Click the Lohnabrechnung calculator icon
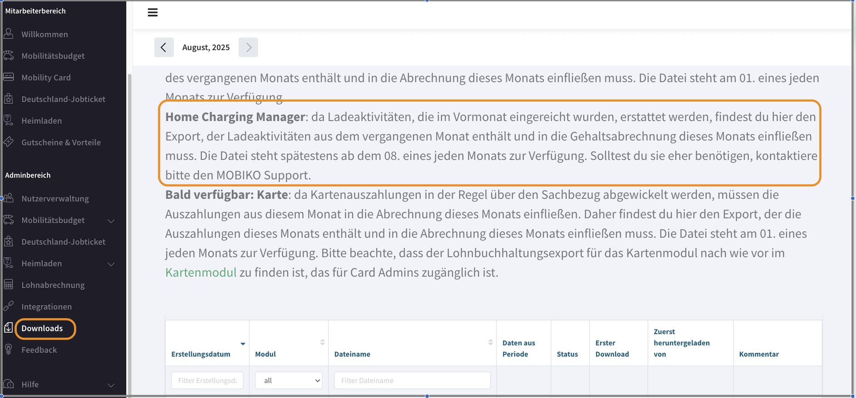 click(9, 285)
